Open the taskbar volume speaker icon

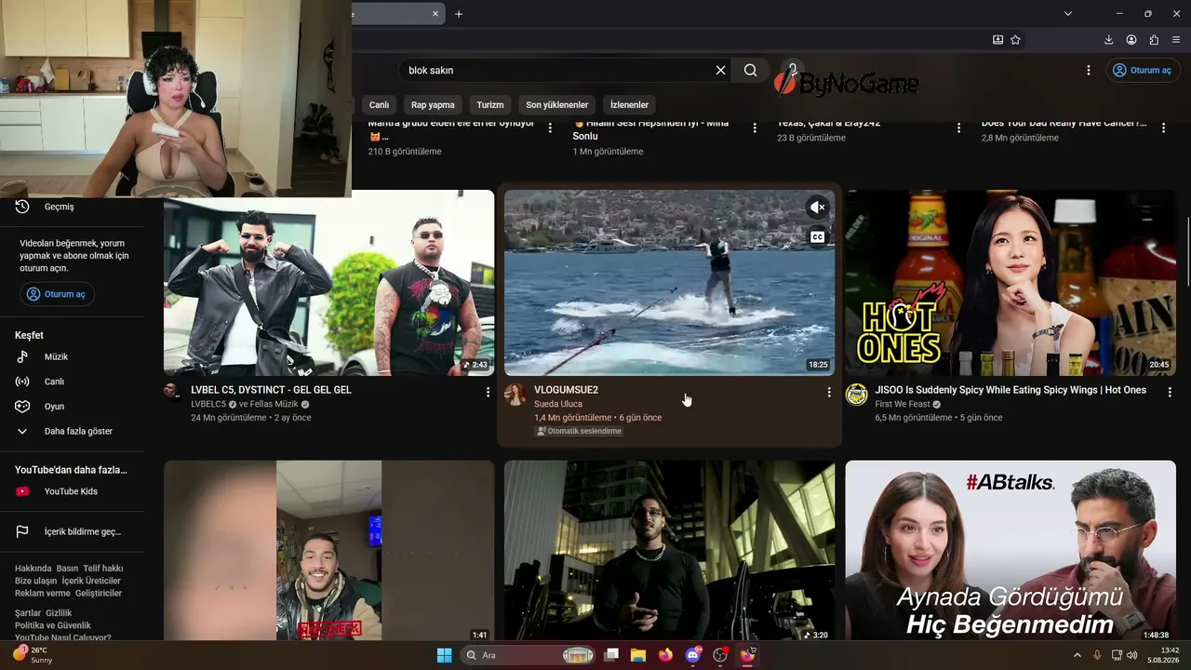click(1131, 655)
